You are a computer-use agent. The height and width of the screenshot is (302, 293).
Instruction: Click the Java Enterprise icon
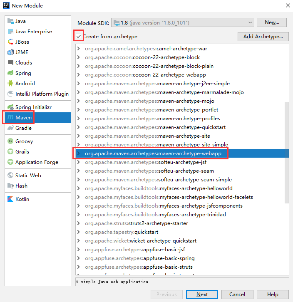[x=10, y=31]
